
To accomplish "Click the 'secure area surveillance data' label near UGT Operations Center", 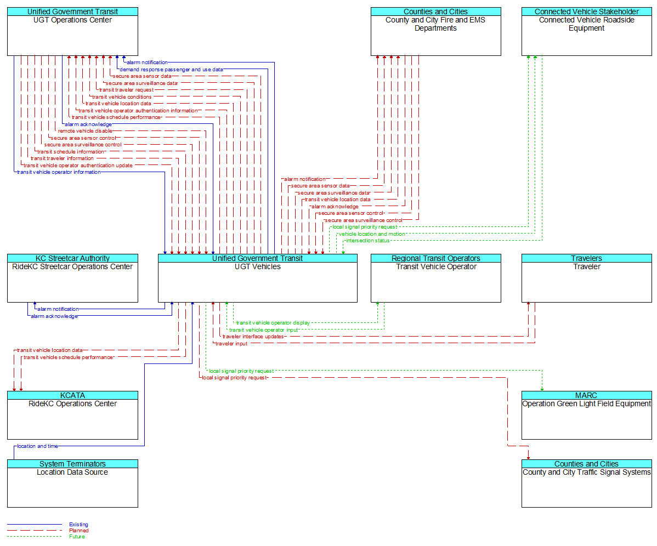I will pyautogui.click(x=141, y=83).
